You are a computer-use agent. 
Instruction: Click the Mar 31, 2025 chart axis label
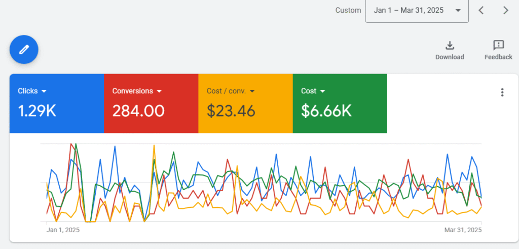click(x=464, y=230)
